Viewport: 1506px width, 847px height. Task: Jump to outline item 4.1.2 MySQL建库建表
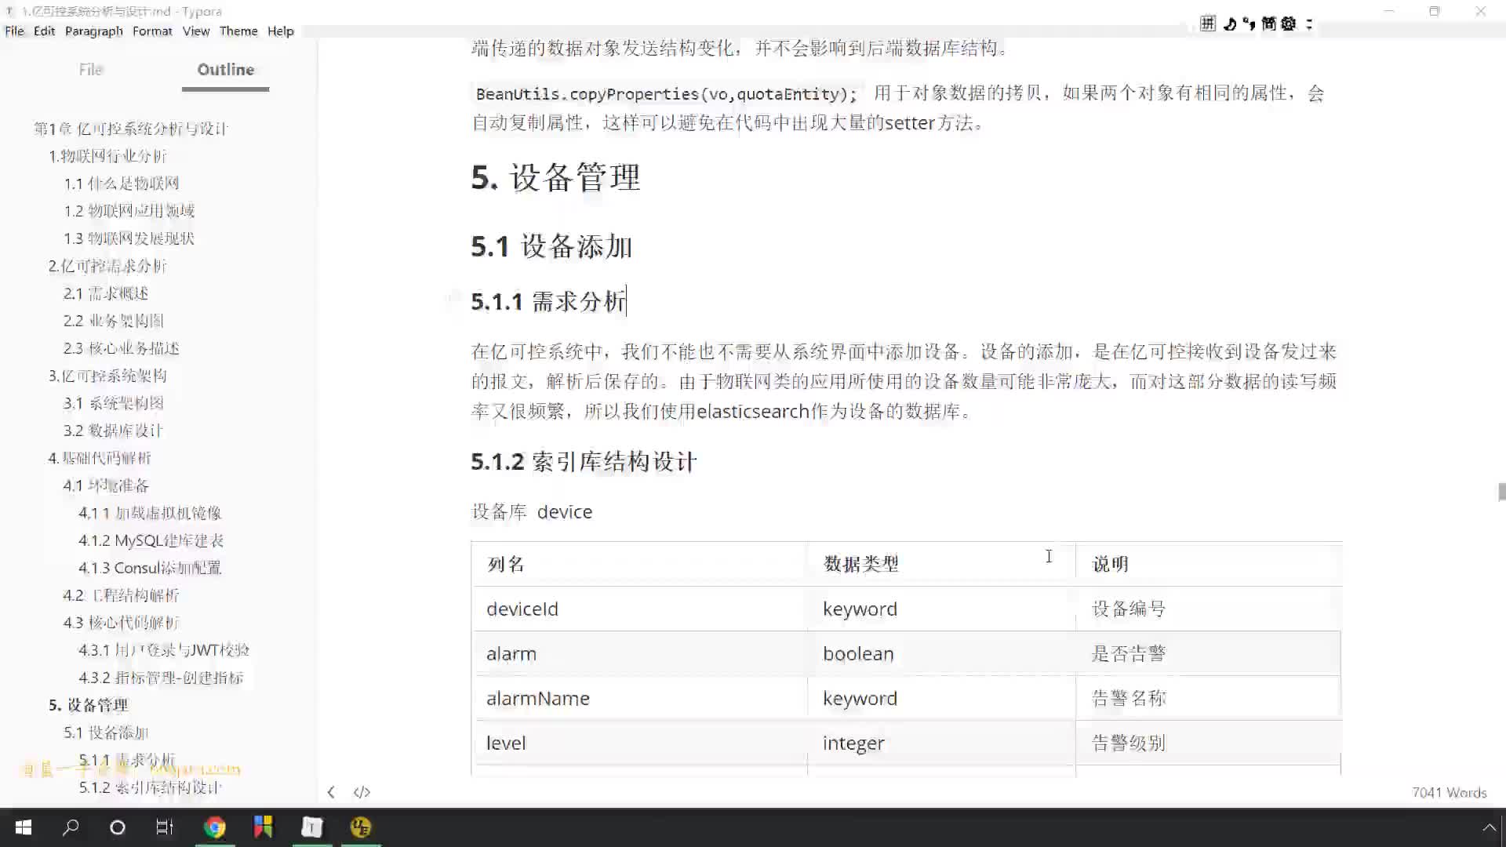click(151, 540)
